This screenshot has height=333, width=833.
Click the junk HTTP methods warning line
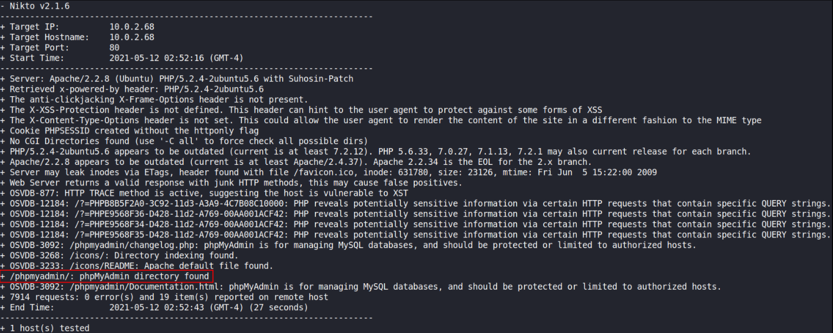[x=231, y=183]
